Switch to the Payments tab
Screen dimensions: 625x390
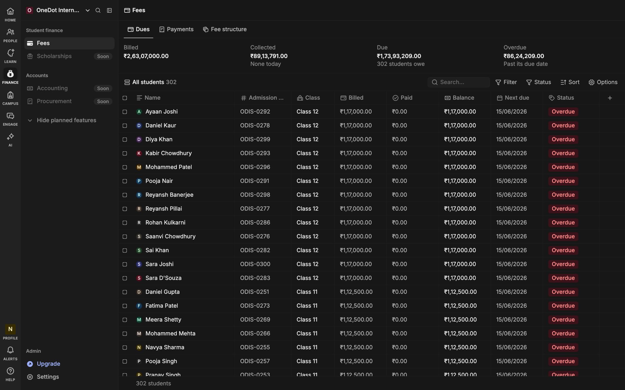click(x=176, y=29)
